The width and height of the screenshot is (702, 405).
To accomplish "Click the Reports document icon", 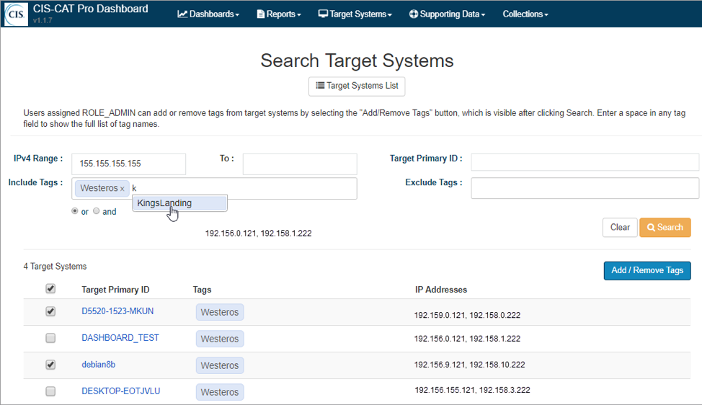I will [x=261, y=14].
